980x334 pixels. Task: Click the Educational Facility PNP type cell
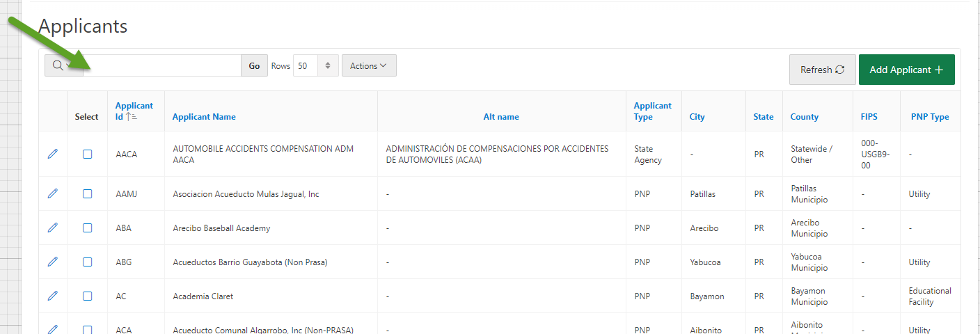930,296
